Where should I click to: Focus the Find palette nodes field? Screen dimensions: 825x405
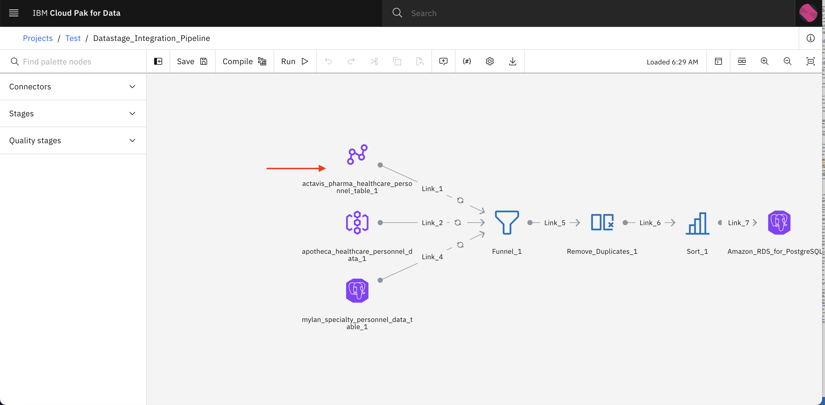[73, 62]
